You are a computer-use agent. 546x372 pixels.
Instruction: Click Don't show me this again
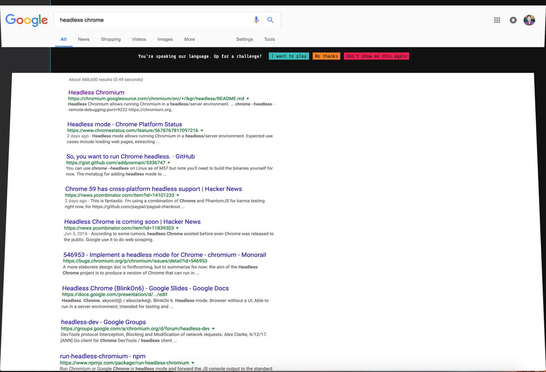point(376,56)
